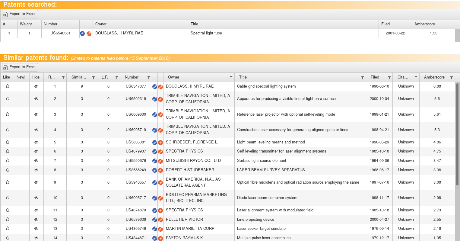Like patent US6502319 thumbs-up icon
The image size is (460, 241).
(x=7, y=98)
